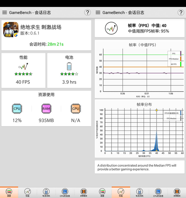
Task: Open 电池消耗 tab in left bottom bar
Action: click(x=46, y=192)
